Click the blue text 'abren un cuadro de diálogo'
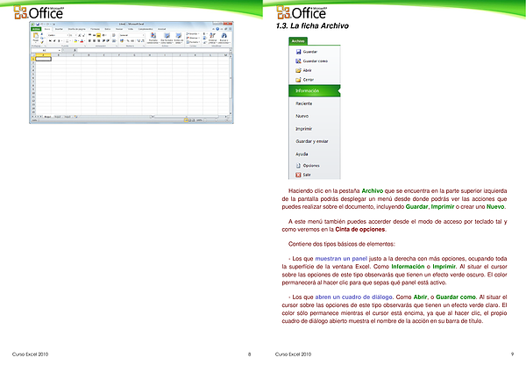526x372 pixels. point(353,297)
